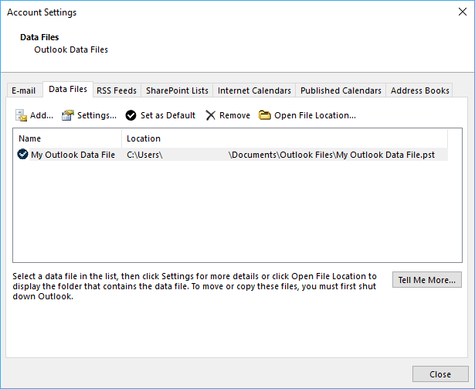The image size is (475, 389).
Task: Click the Add... label
Action: click(42, 115)
